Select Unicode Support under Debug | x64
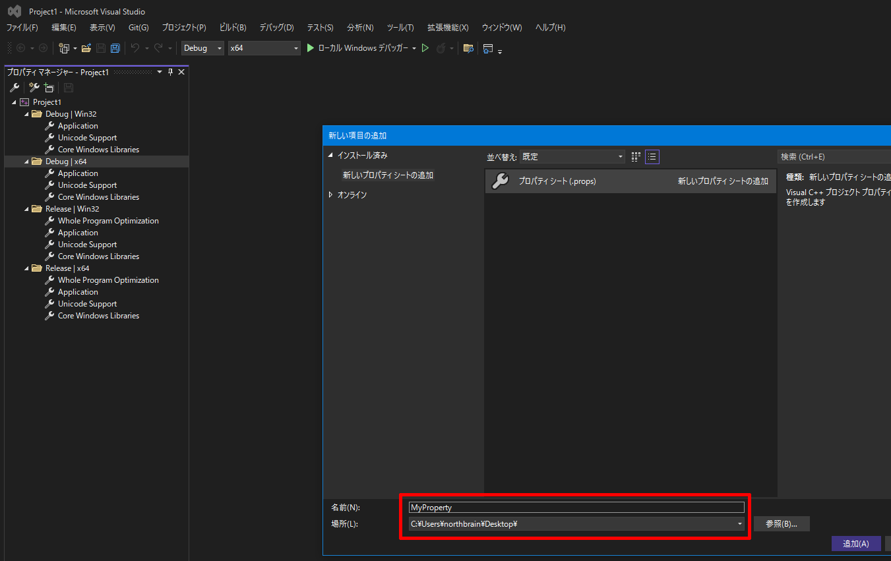The height and width of the screenshot is (561, 891). [x=87, y=185]
